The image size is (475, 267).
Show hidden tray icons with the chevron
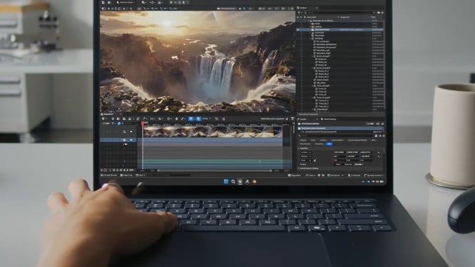[363, 181]
